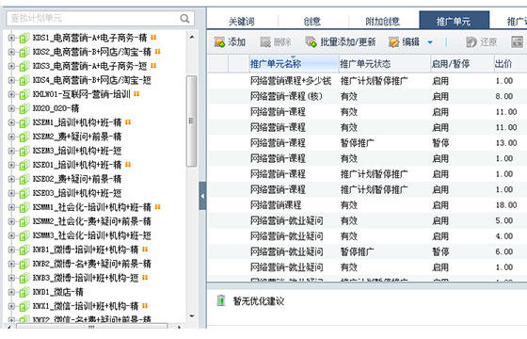Select tree item KWB3_微博-培训+班+机构-短
527x339 pixels.
86,278
